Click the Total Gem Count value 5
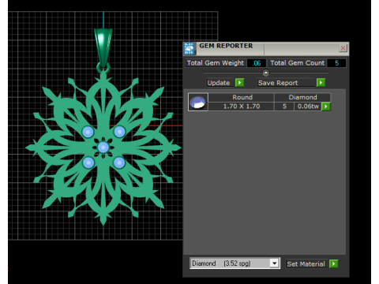 click(336, 63)
